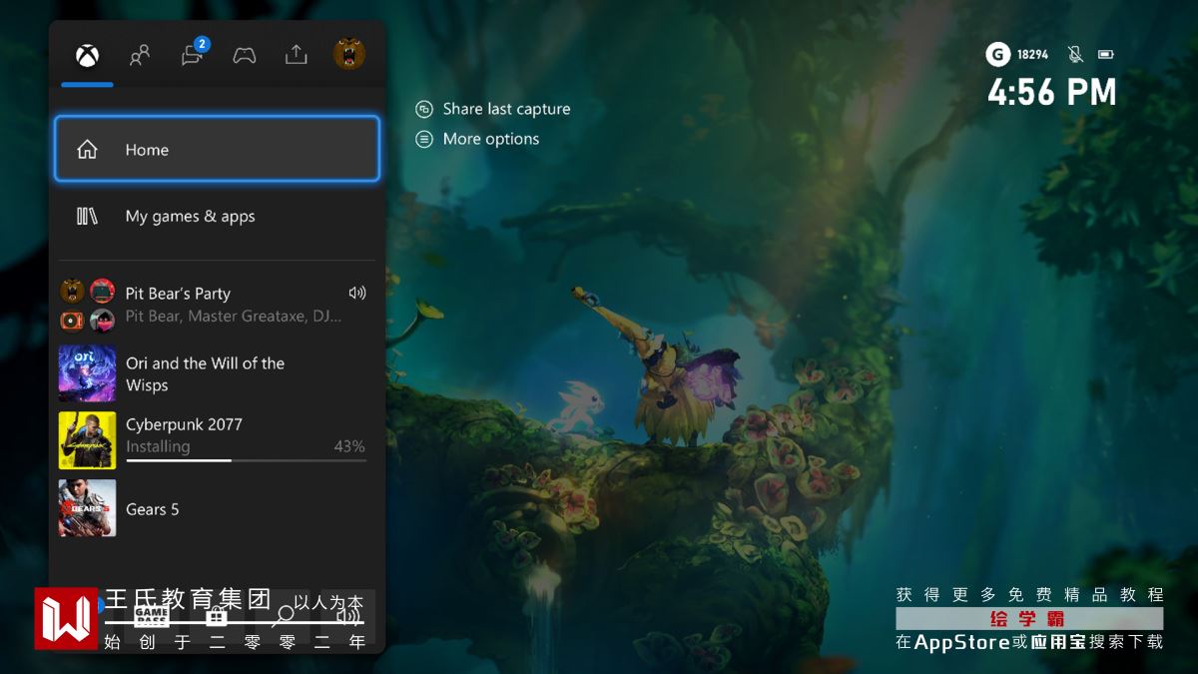1198x674 pixels.
Task: Open the Chat tab with 2 badge
Action: coord(194,53)
